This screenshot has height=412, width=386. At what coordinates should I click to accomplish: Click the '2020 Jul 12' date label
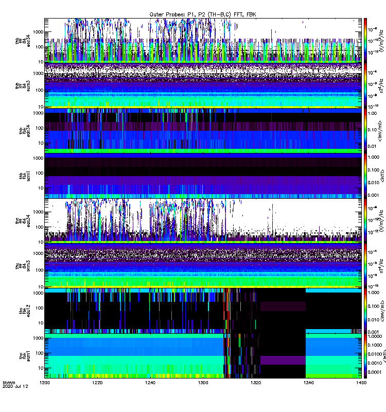[x=15, y=386]
